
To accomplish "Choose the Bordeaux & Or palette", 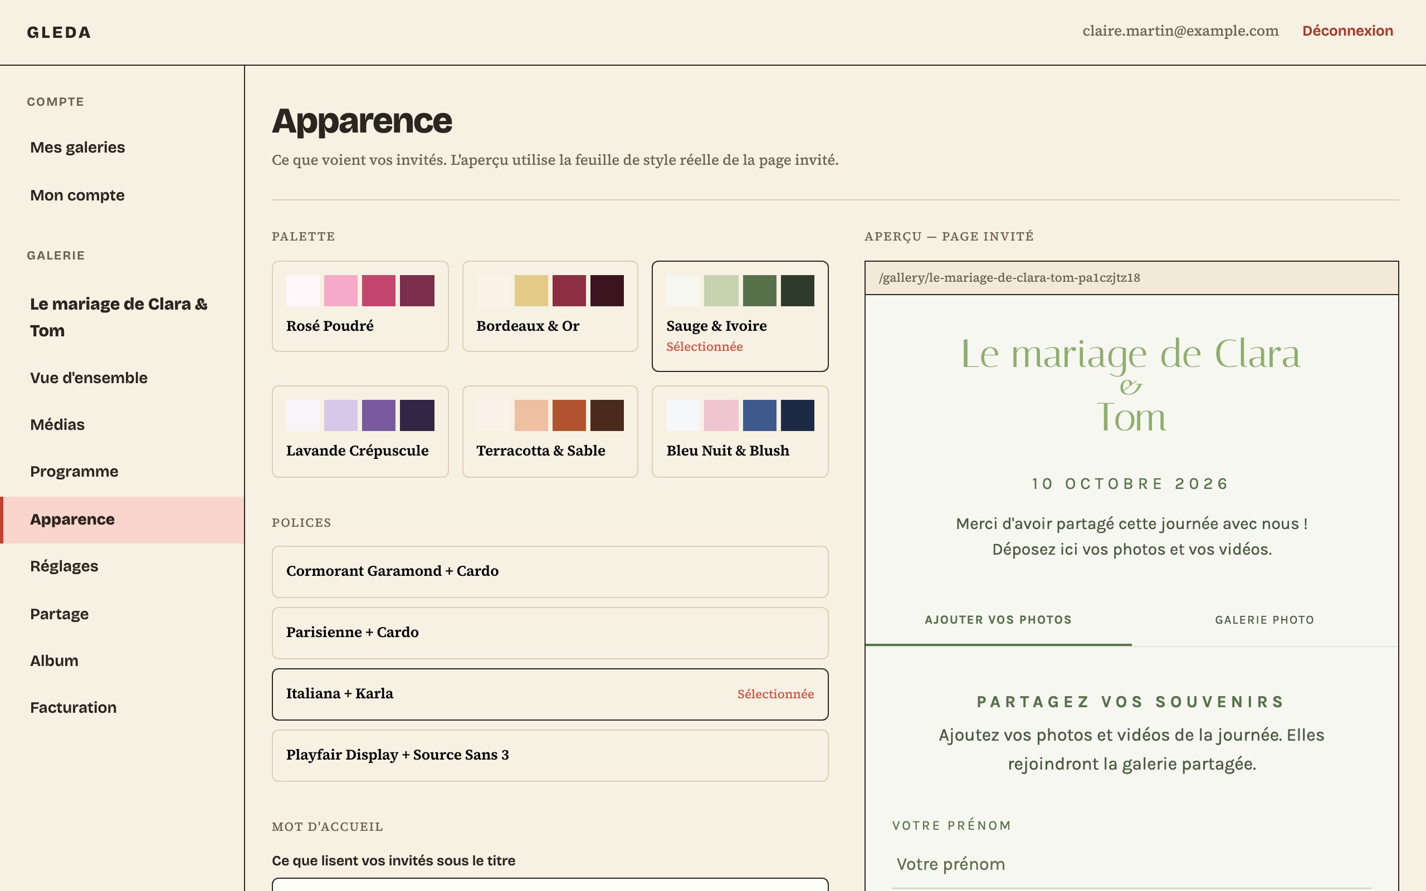I will point(550,306).
